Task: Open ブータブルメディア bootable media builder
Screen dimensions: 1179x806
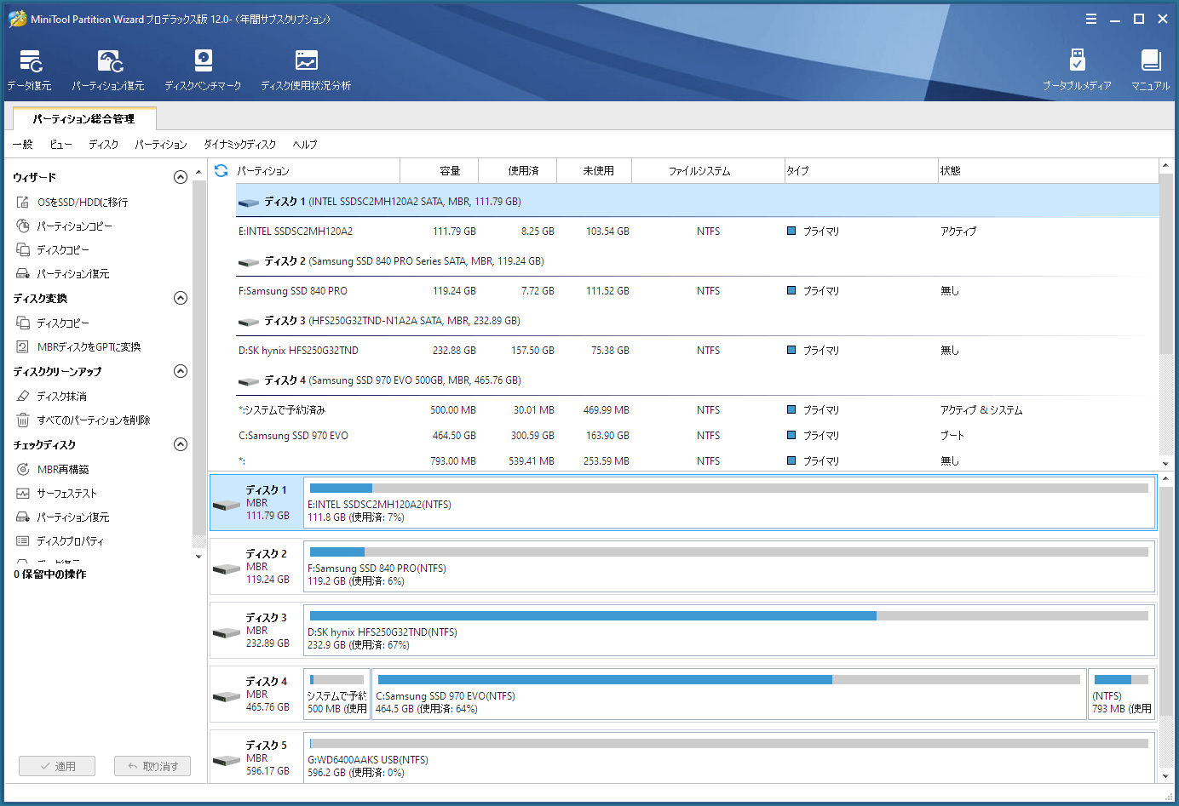Action: [x=1077, y=70]
